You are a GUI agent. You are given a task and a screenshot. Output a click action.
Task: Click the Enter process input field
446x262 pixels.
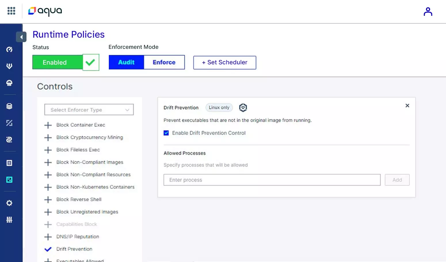(272, 180)
